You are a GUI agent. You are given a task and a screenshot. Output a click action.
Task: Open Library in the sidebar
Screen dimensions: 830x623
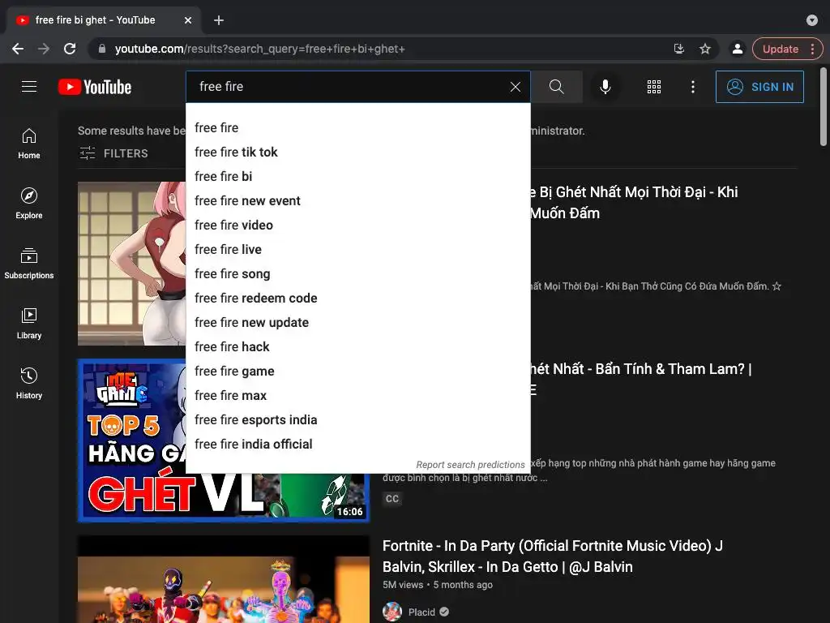click(29, 323)
